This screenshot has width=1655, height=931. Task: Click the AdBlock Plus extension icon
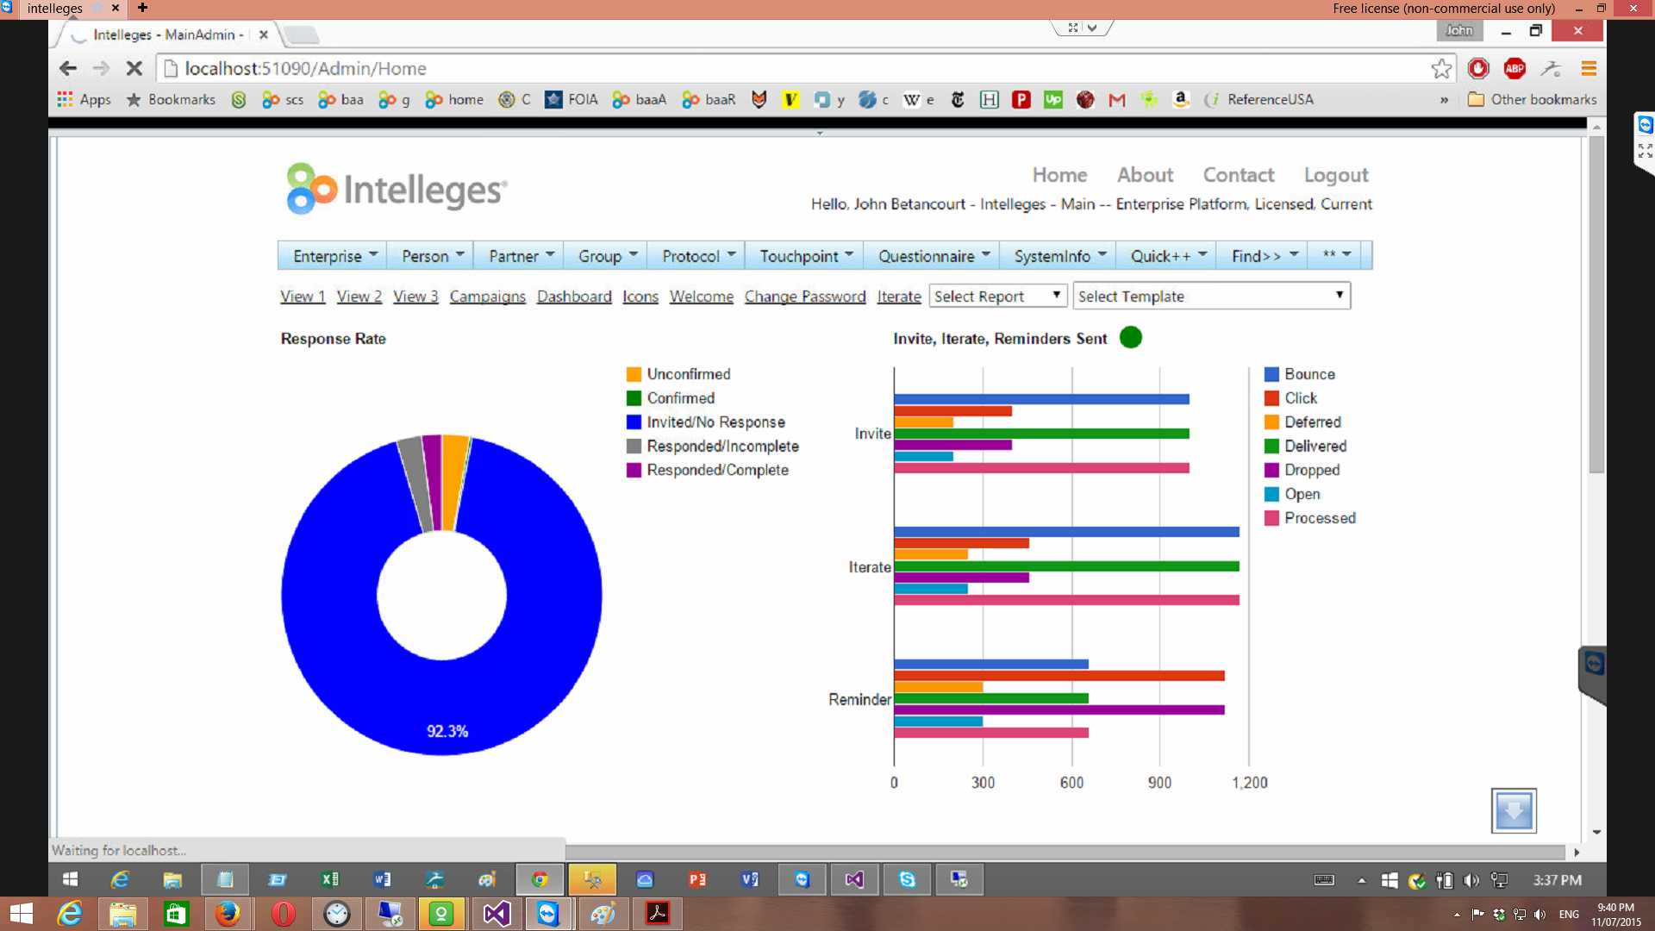(1514, 69)
